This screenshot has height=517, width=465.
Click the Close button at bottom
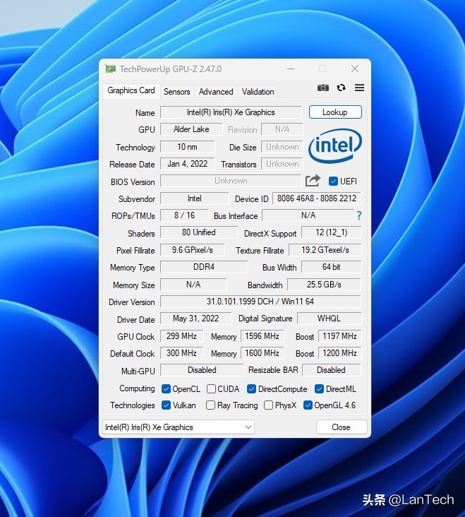(x=342, y=427)
